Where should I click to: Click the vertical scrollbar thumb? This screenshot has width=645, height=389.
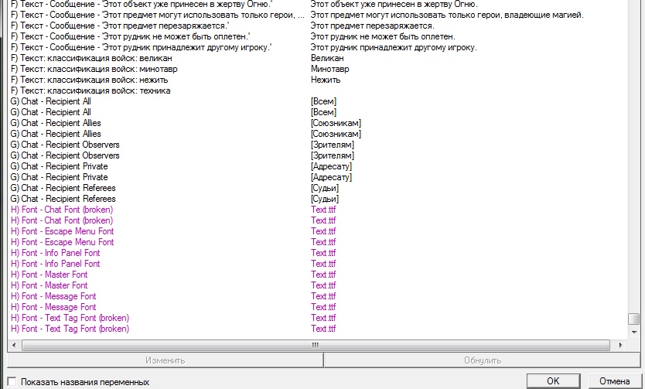click(x=634, y=319)
